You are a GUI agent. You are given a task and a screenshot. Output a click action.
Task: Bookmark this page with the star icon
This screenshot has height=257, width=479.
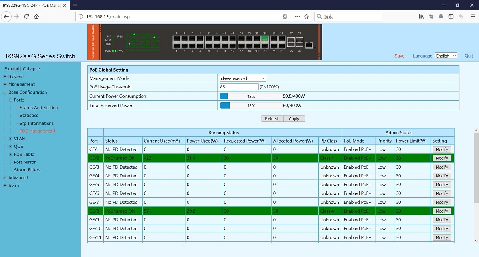[307, 16]
